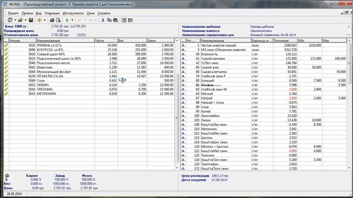Click the icon above the percent row in totals
Image resolution: width=353 pixels, height=198 pixels.
[x=7, y=175]
